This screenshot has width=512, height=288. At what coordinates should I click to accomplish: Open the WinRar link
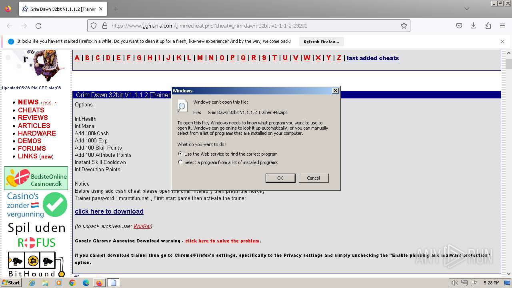pos(142,226)
